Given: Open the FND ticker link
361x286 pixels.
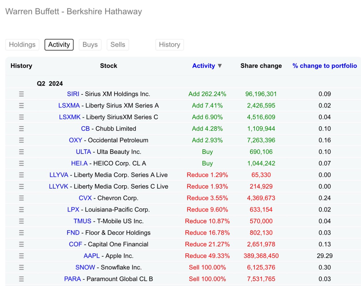Looking at the screenshot, I should 73,233.
